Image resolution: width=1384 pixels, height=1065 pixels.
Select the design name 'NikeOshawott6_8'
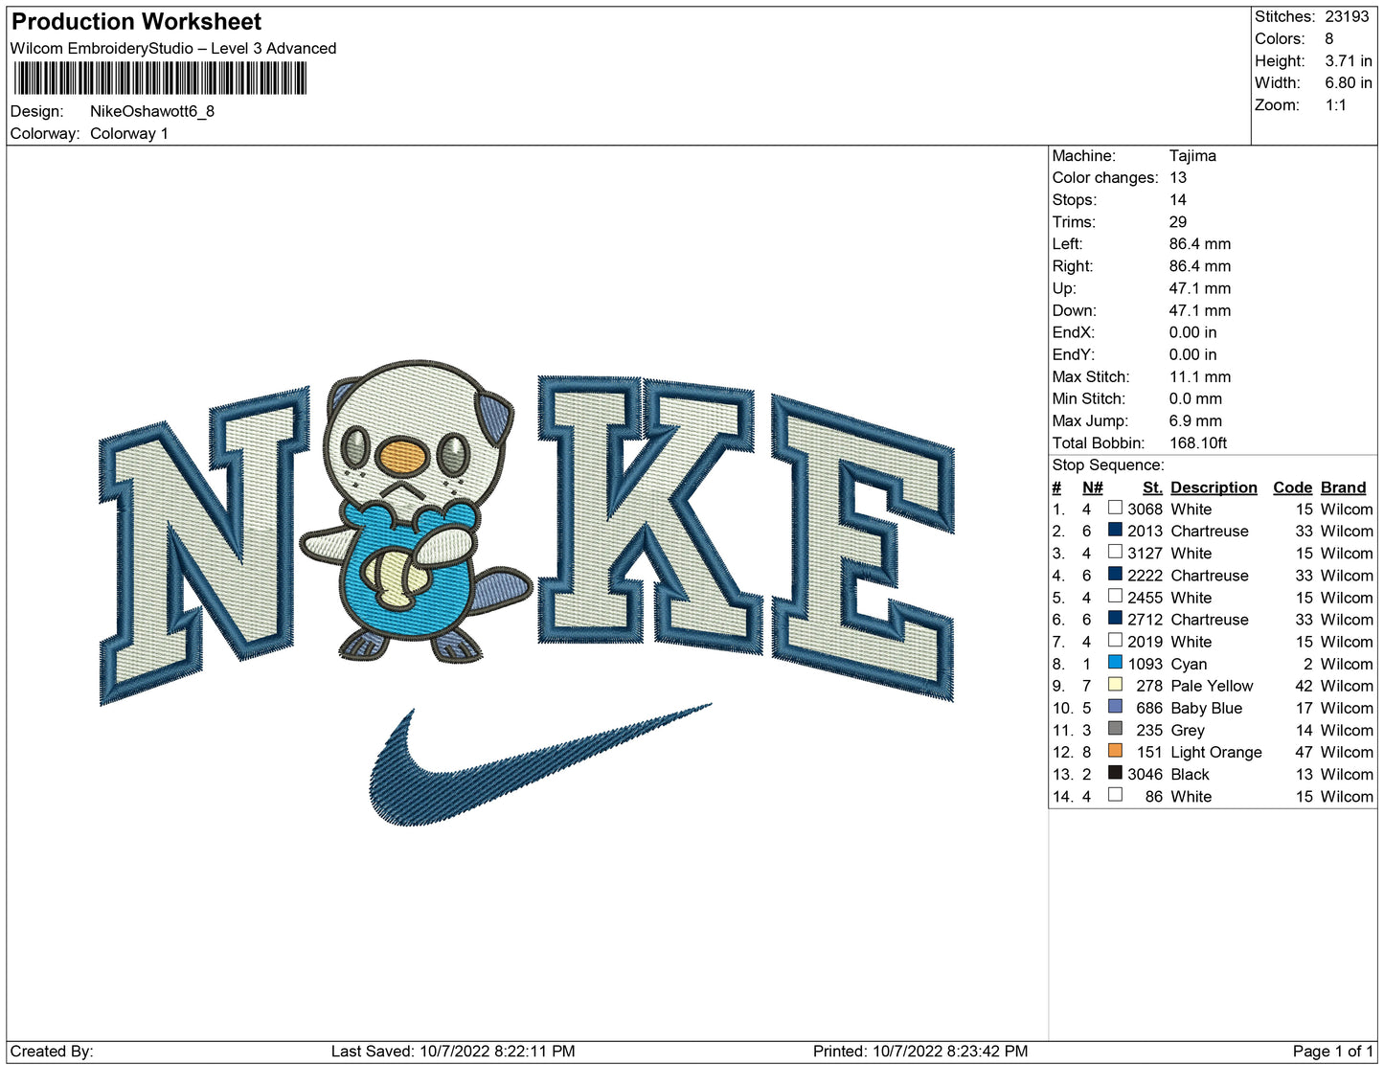pos(152,111)
